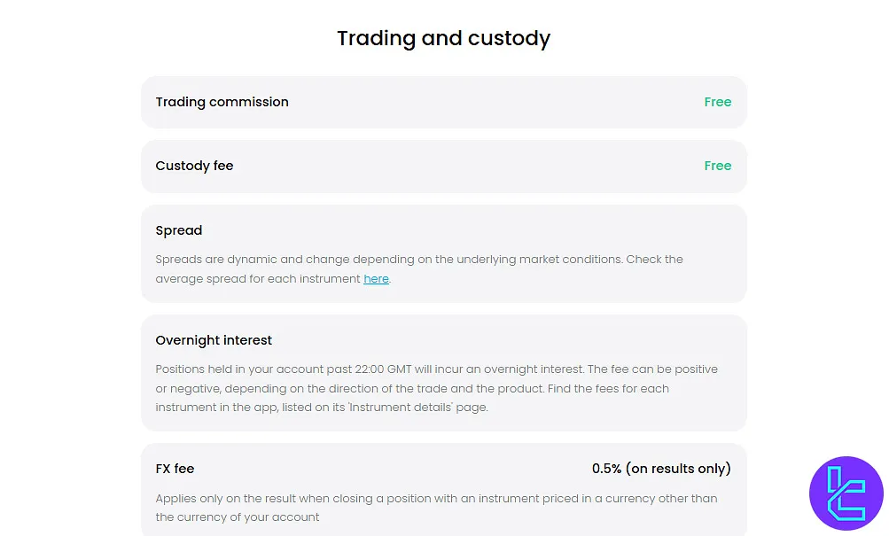The width and height of the screenshot is (889, 536).
Task: Expand the Spread details card
Action: coord(443,252)
